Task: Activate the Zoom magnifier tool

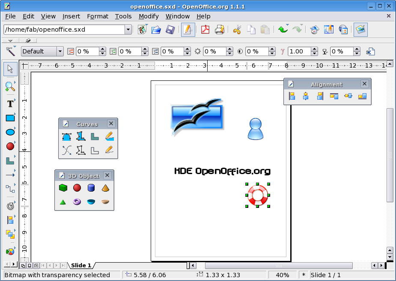Action: (x=10, y=86)
